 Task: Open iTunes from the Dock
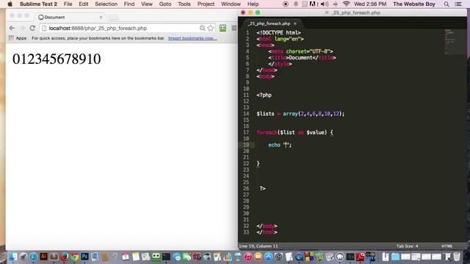[248, 257]
